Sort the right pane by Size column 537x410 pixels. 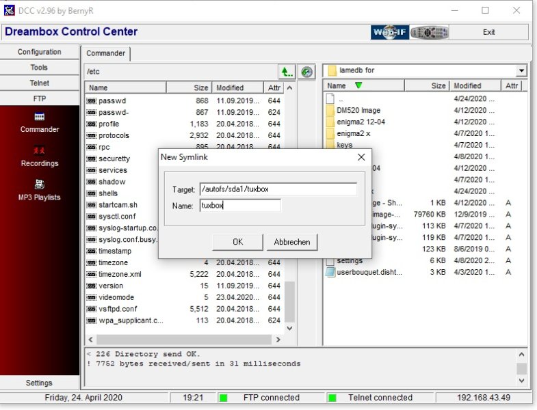[x=427, y=85]
